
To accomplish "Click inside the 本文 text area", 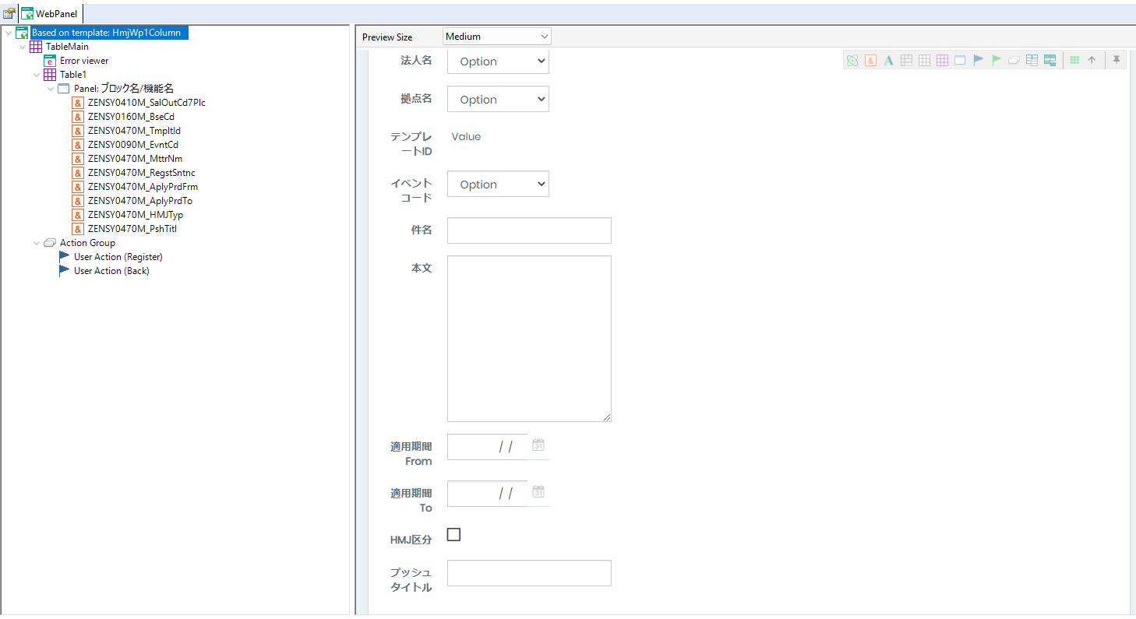I will [x=529, y=339].
